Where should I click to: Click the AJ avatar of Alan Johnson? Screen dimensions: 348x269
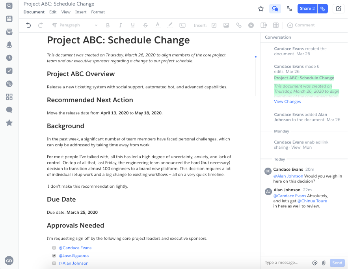tap(268, 191)
